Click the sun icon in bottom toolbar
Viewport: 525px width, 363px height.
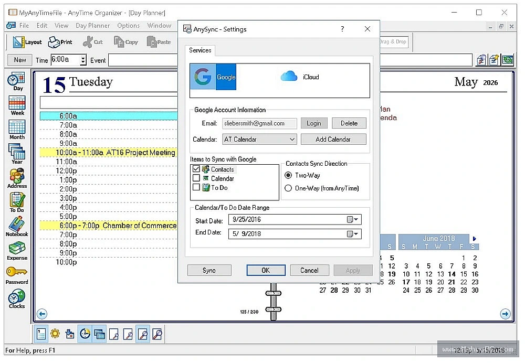click(x=55, y=334)
